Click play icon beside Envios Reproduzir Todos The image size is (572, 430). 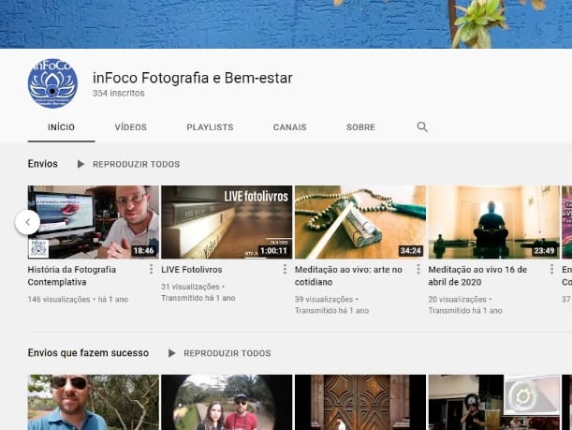pos(81,164)
